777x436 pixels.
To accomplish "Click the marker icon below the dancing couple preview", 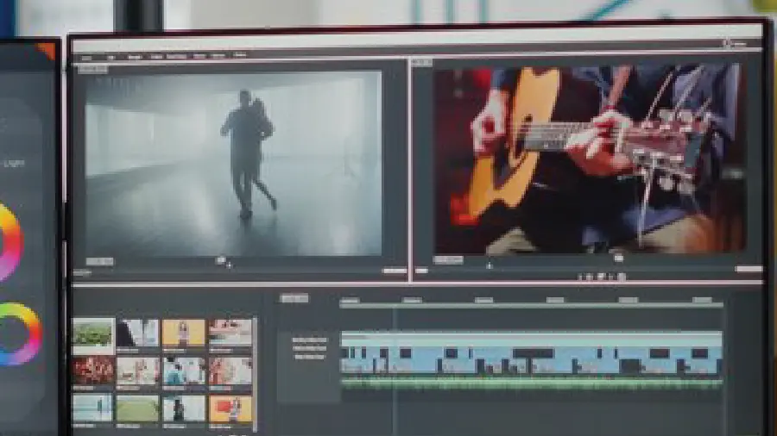I will (222, 260).
